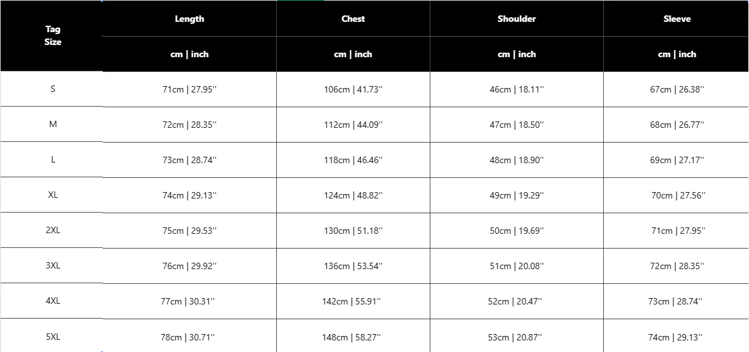The height and width of the screenshot is (352, 749).
Task: Select the XL size row label
Action: click(53, 195)
